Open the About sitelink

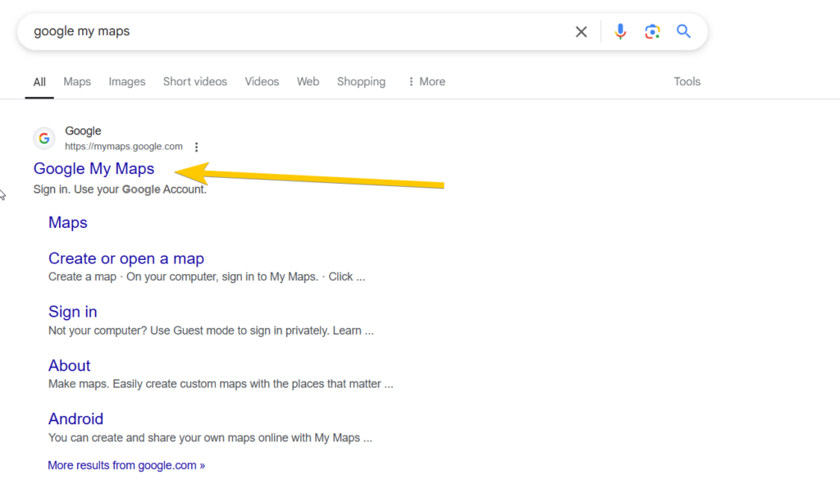[x=69, y=366]
